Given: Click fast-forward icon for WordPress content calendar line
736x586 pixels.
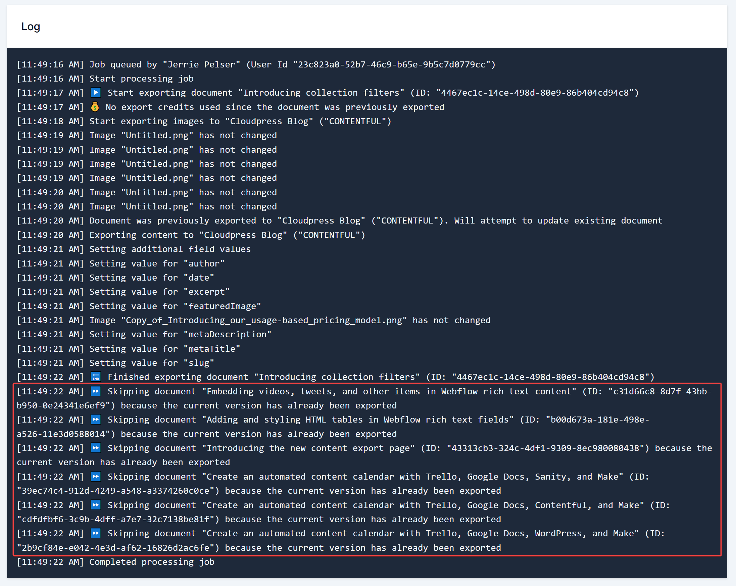Looking at the screenshot, I should coord(96,533).
